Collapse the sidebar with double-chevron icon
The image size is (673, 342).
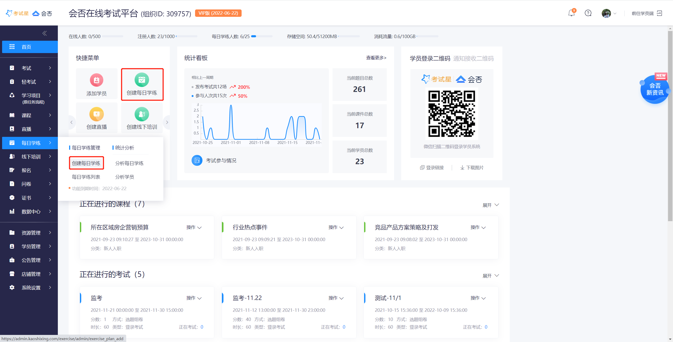coord(44,33)
